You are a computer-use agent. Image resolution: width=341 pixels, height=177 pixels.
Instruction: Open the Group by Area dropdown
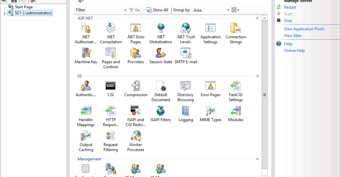click(x=228, y=10)
